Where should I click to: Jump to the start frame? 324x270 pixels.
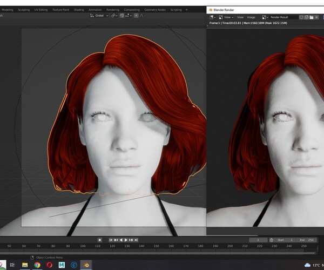pyautogui.click(x=111, y=240)
